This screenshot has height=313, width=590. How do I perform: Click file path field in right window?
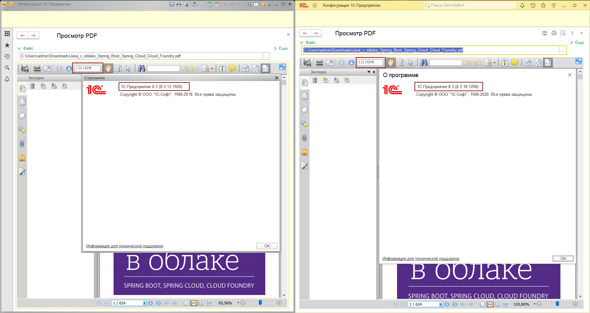430,50
